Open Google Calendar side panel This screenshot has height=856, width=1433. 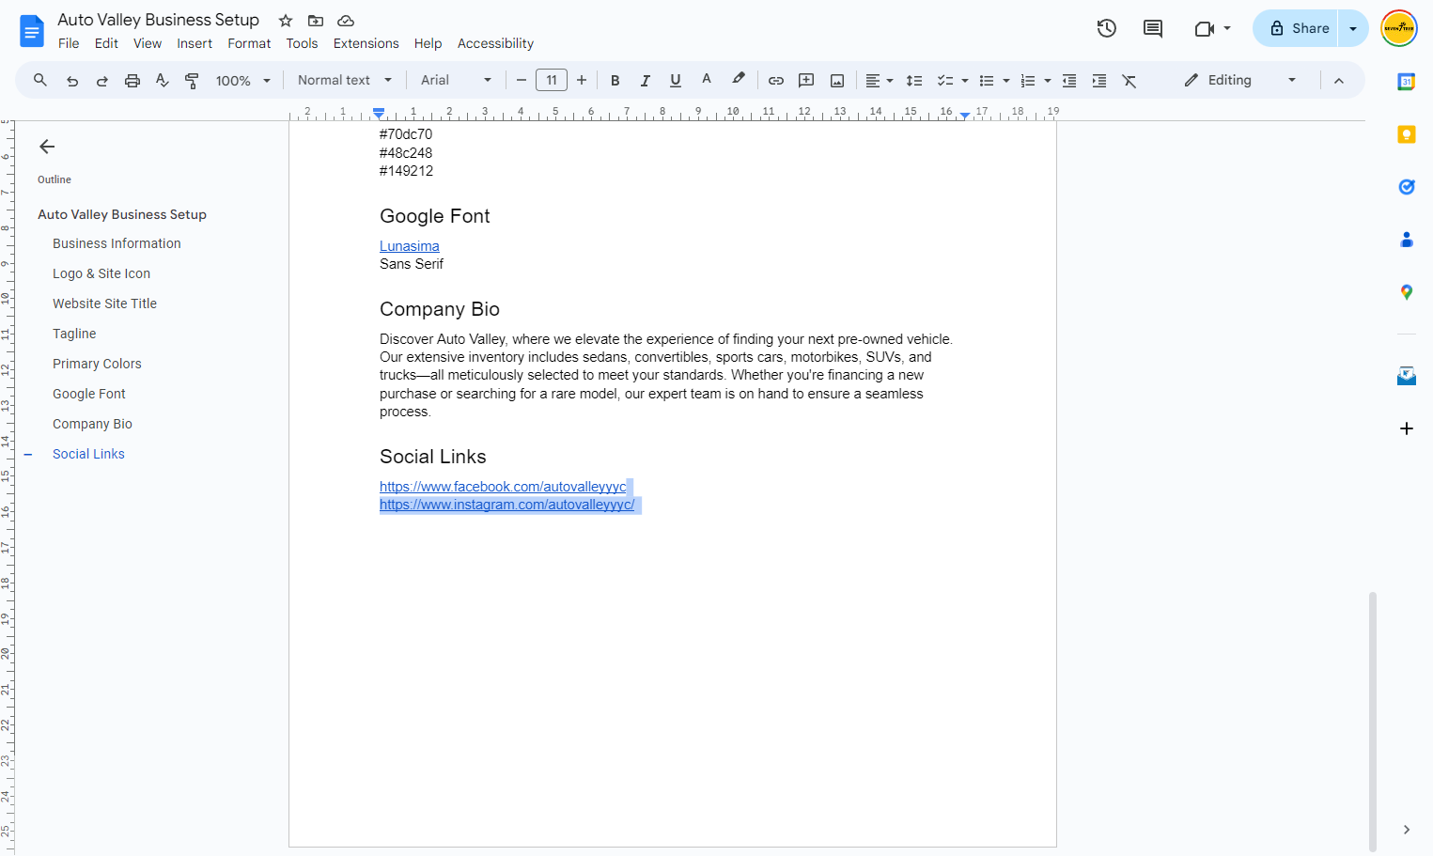tap(1407, 82)
